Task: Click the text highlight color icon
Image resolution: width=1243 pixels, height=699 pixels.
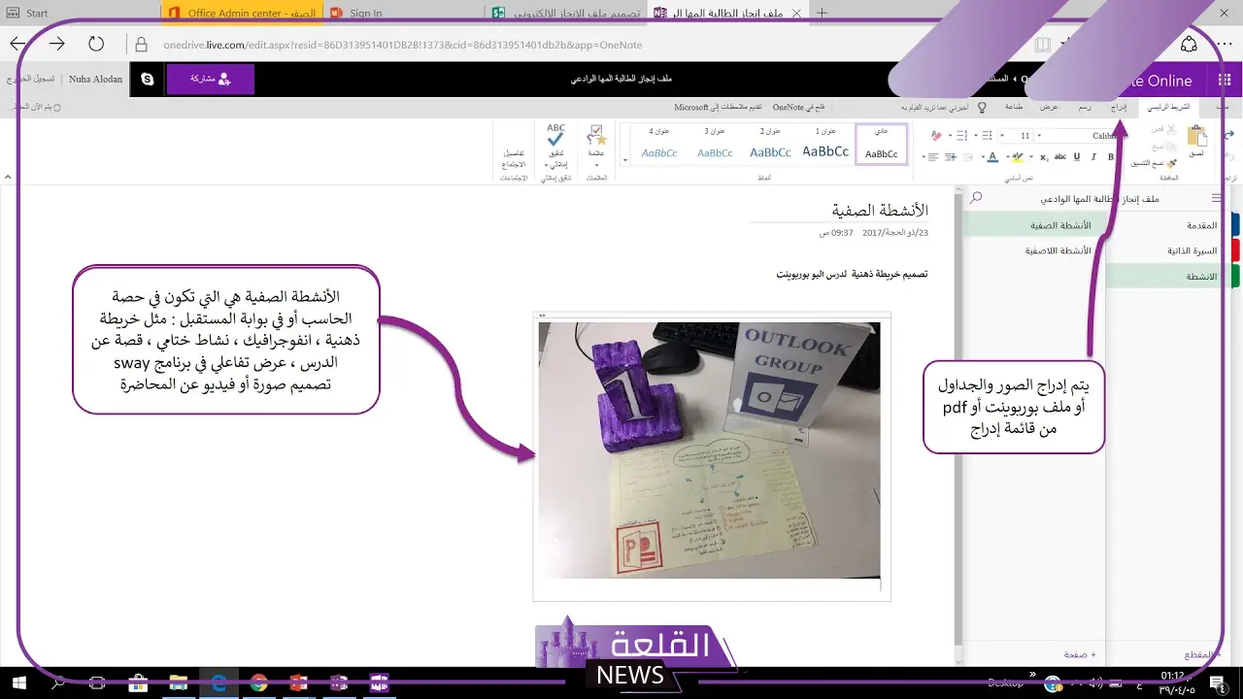Action: 1016,156
